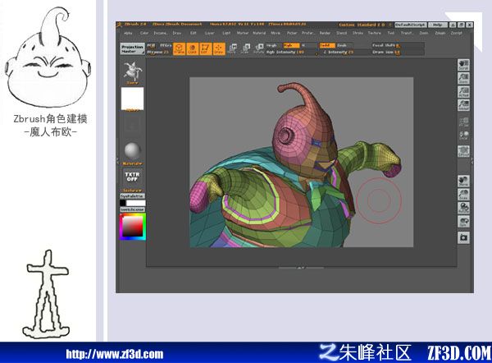The height and width of the screenshot is (363, 492).
Task: Click the Scroll icon on right shelf
Action: point(463,65)
